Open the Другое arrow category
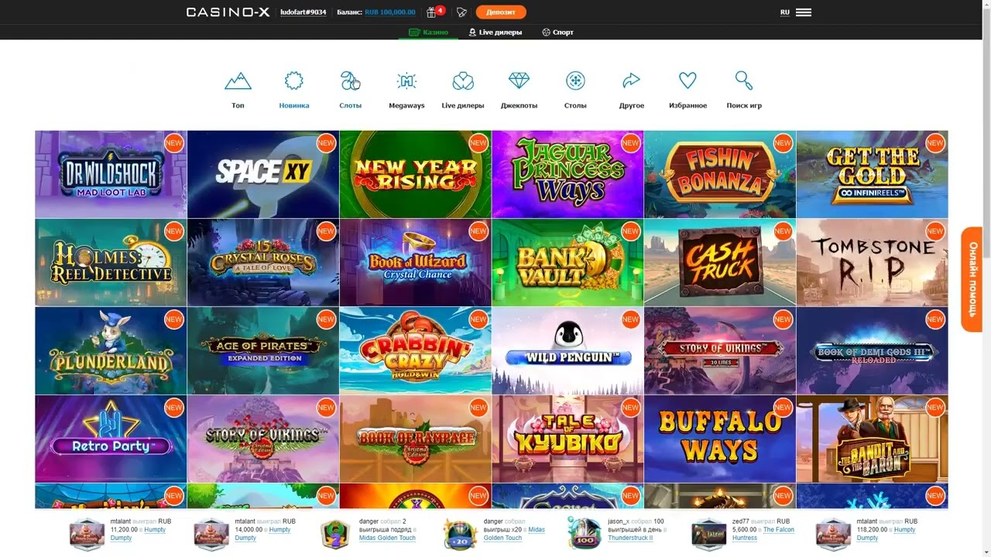Screen dimensions: 991x557 [x=632, y=81]
